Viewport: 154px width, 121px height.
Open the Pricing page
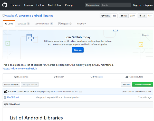click(x=69, y=5)
